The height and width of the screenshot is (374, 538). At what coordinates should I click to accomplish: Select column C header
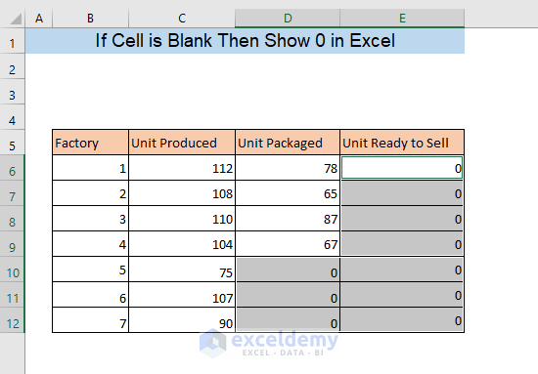click(182, 19)
